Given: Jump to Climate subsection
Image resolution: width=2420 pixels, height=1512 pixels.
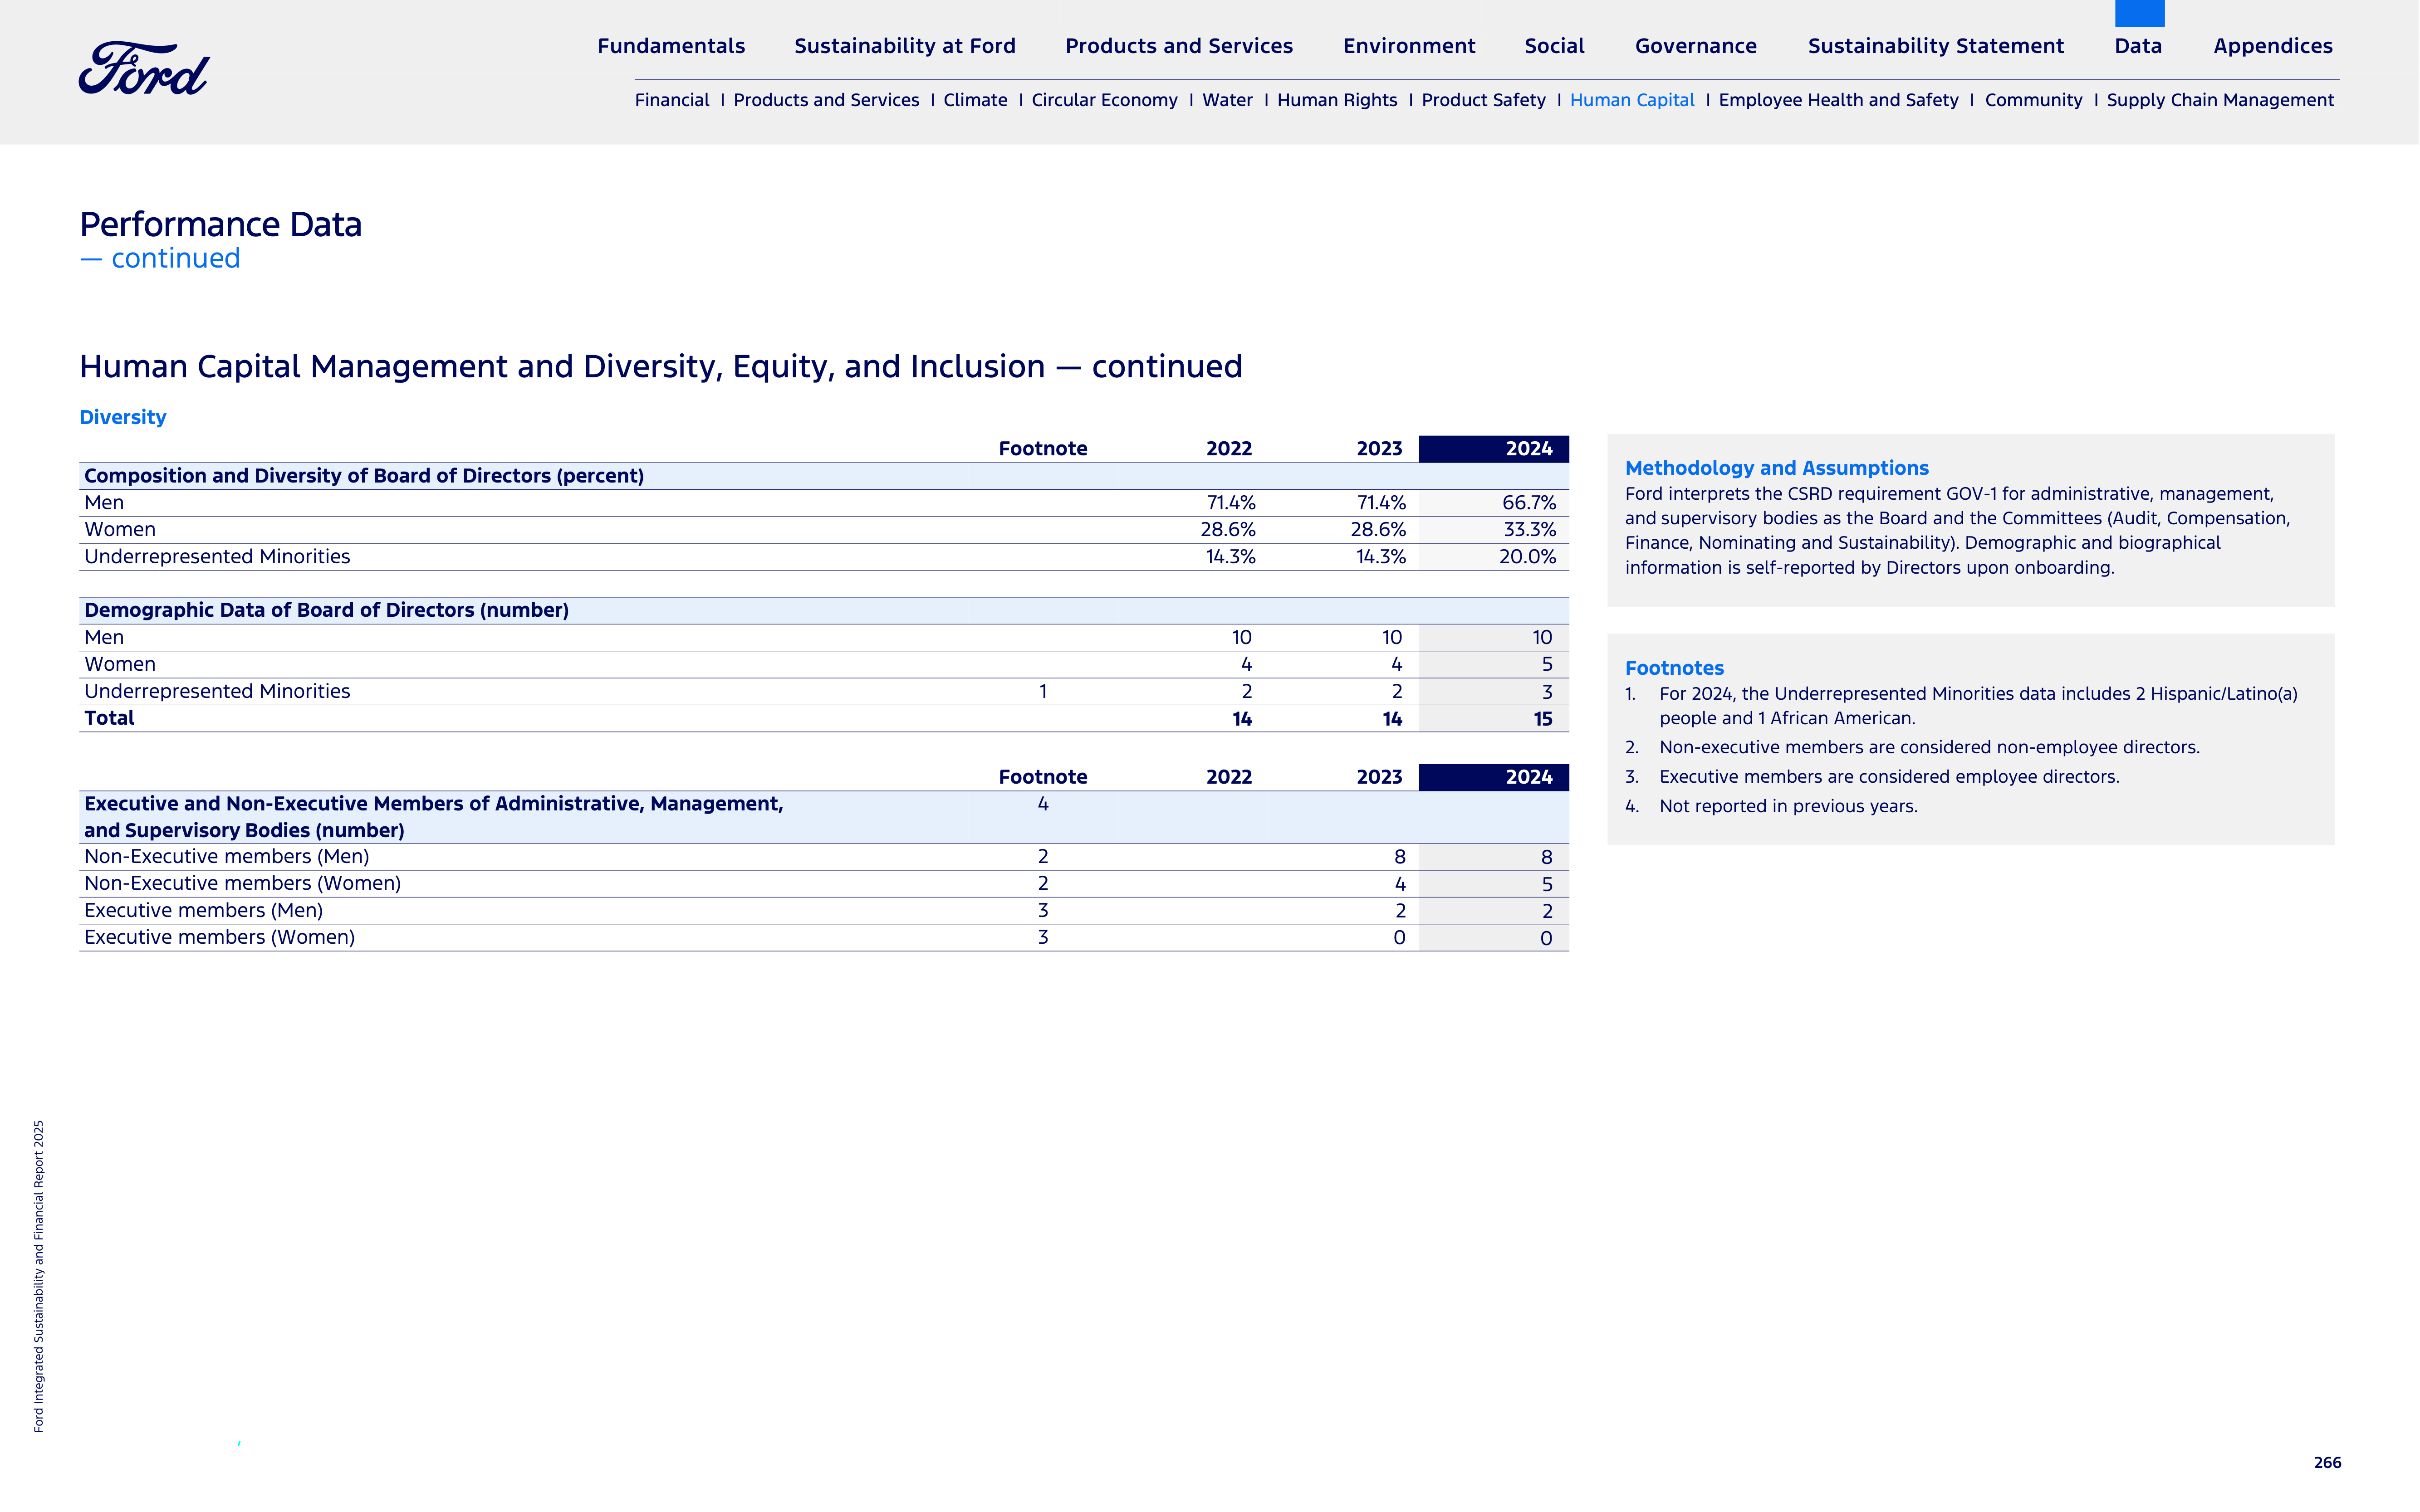Looking at the screenshot, I should 975,100.
